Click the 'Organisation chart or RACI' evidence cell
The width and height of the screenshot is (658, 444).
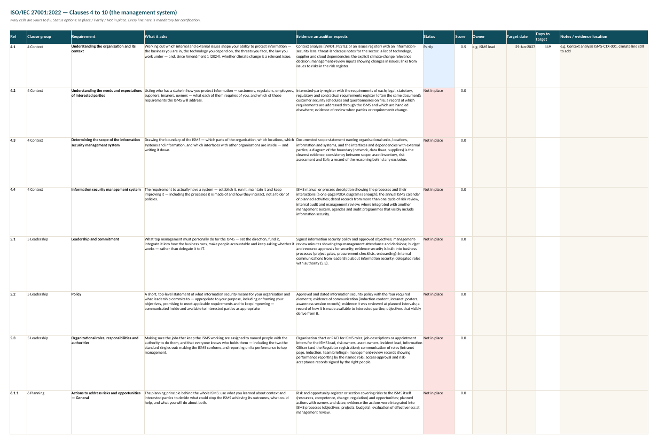coord(359,362)
